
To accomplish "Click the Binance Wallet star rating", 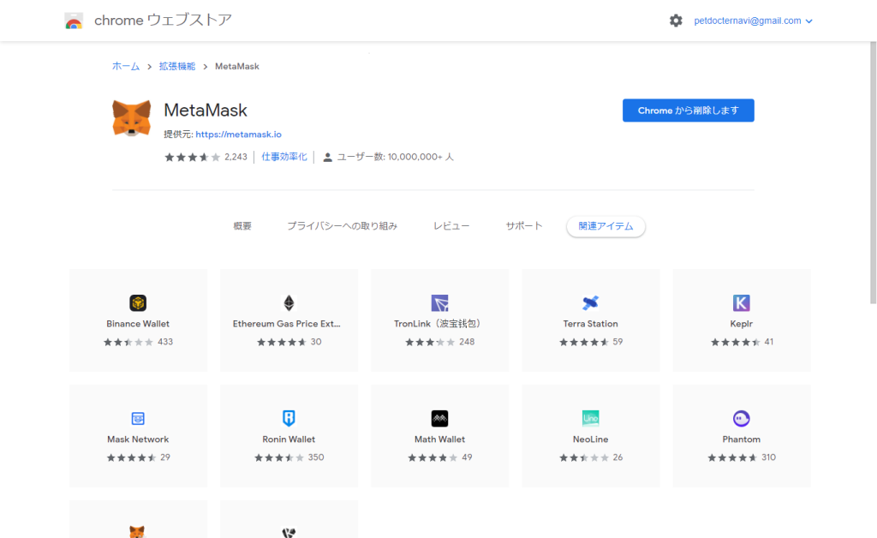I will click(128, 343).
